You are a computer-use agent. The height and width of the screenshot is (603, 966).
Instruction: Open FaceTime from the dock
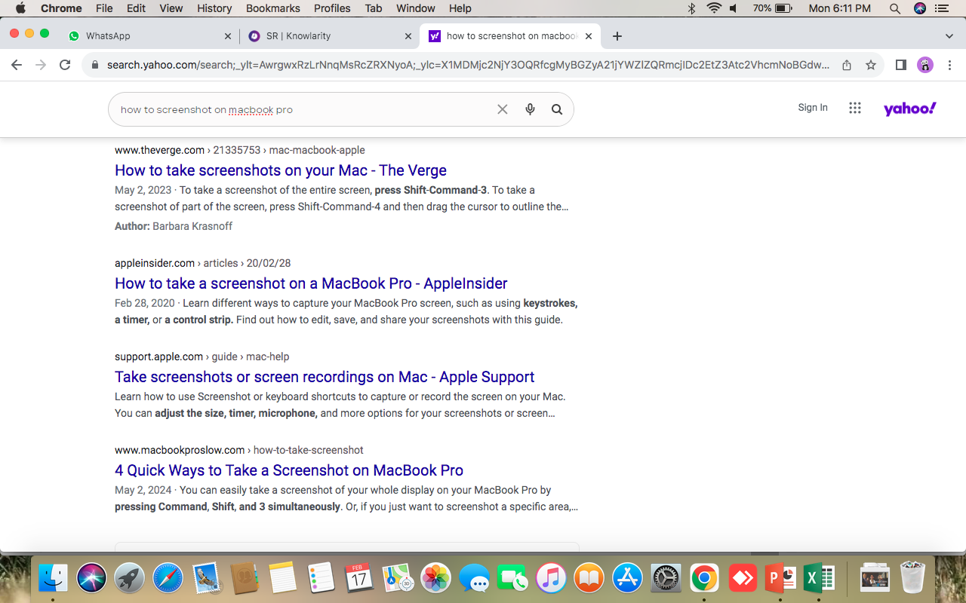[512, 578]
